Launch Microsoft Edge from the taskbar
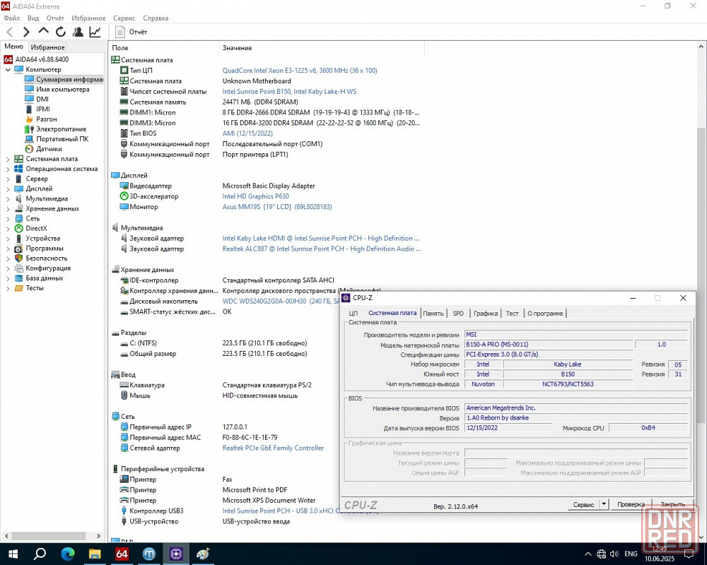This screenshot has width=707, height=565. [68, 554]
